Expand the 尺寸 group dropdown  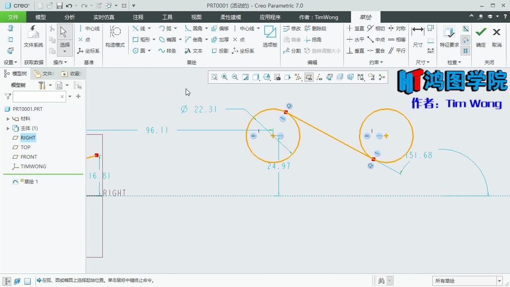pos(423,62)
